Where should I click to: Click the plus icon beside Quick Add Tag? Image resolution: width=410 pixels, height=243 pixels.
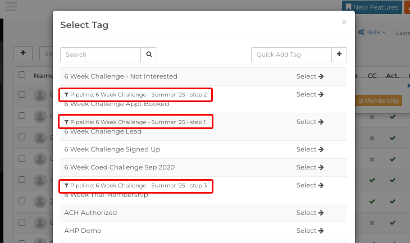coord(339,54)
